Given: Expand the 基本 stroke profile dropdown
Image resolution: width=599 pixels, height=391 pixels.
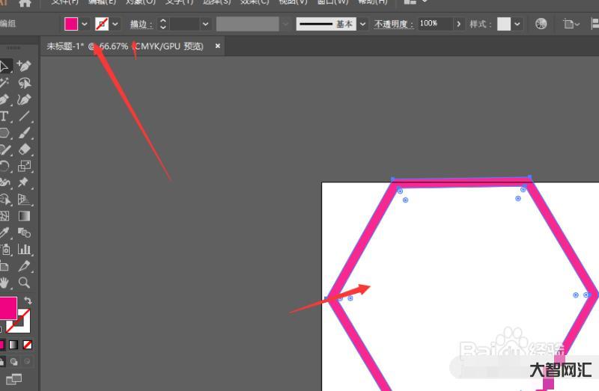Looking at the screenshot, I should coord(363,24).
